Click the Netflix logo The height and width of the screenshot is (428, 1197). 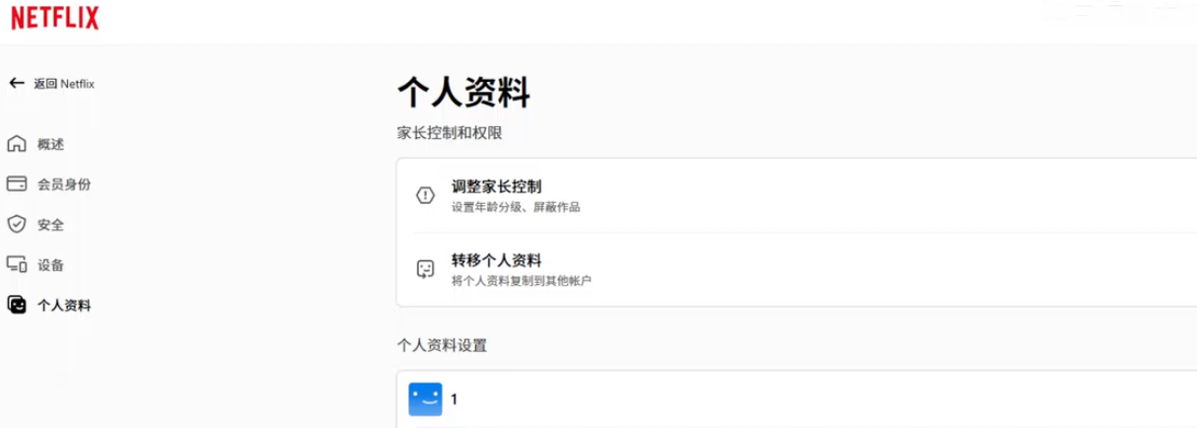click(55, 17)
